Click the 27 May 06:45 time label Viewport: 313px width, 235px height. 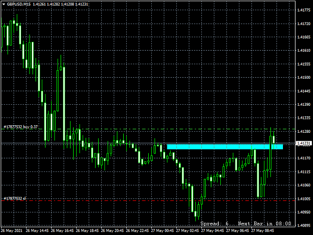point(237,230)
